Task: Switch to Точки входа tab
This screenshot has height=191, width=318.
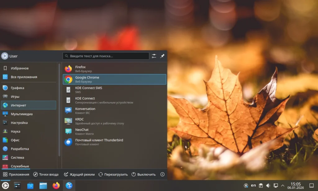Action: tap(46, 174)
